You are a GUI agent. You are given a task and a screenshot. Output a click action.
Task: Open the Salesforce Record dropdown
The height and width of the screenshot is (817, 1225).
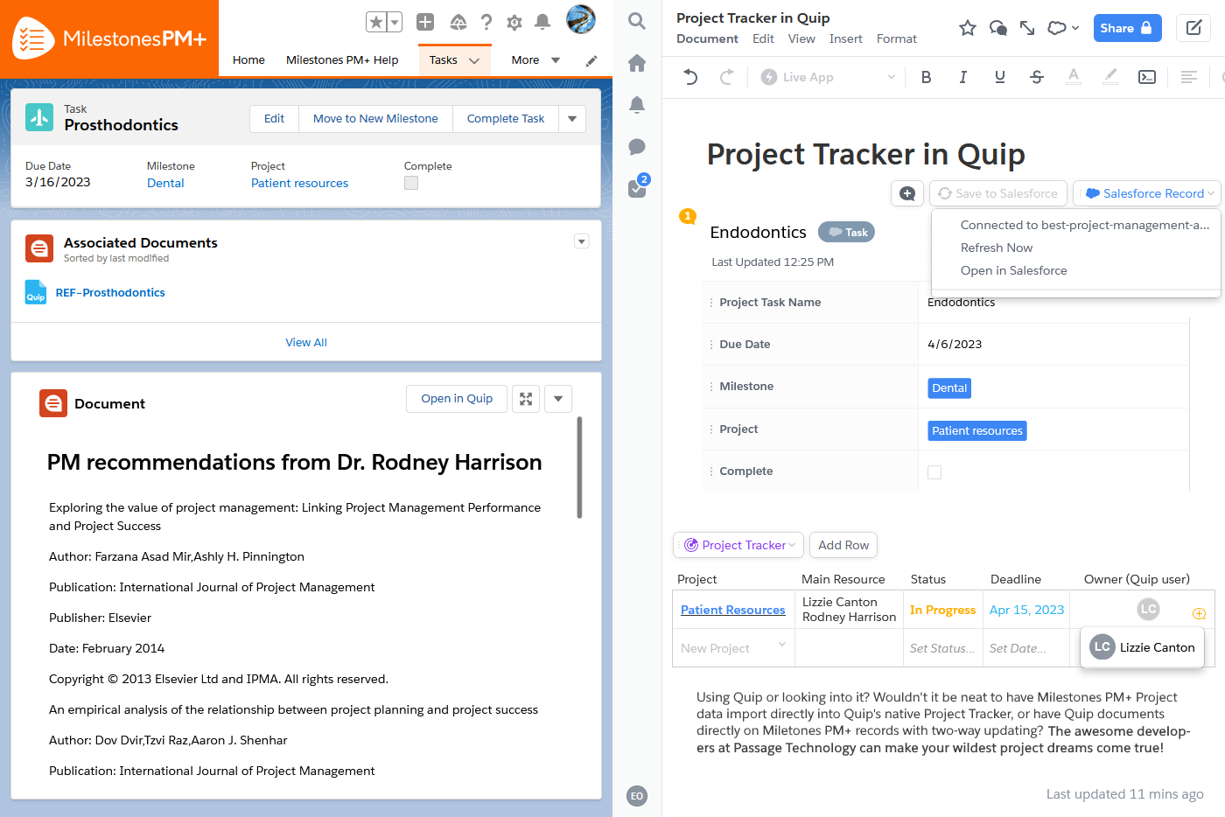click(x=1147, y=193)
